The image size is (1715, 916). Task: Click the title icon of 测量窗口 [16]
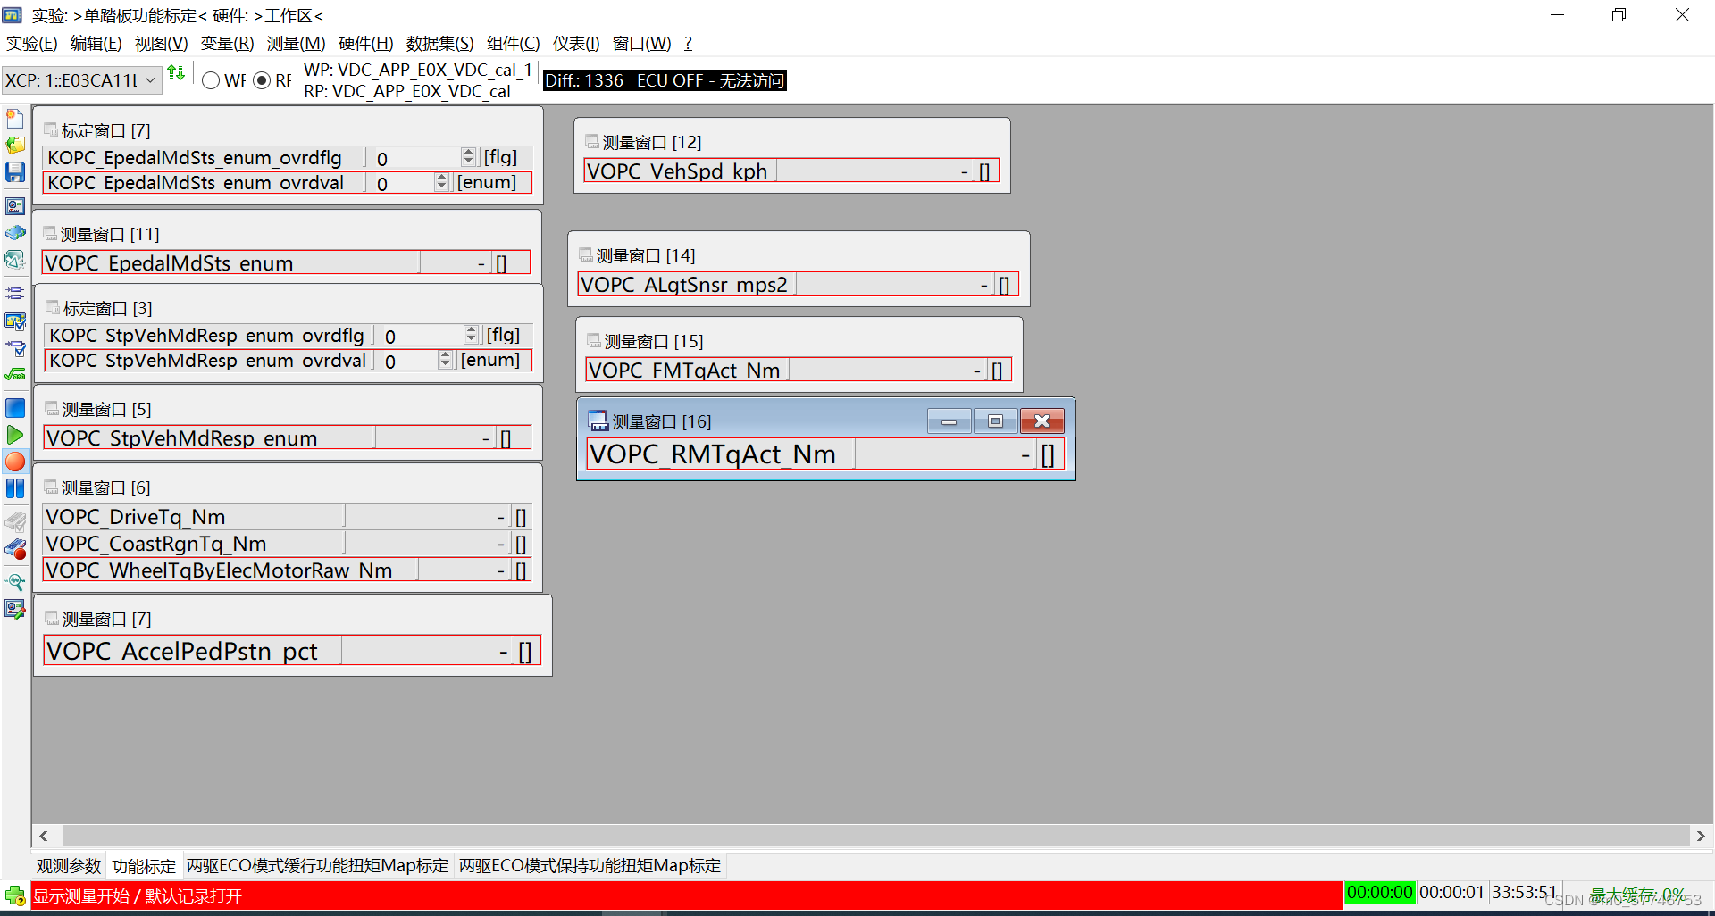point(598,421)
